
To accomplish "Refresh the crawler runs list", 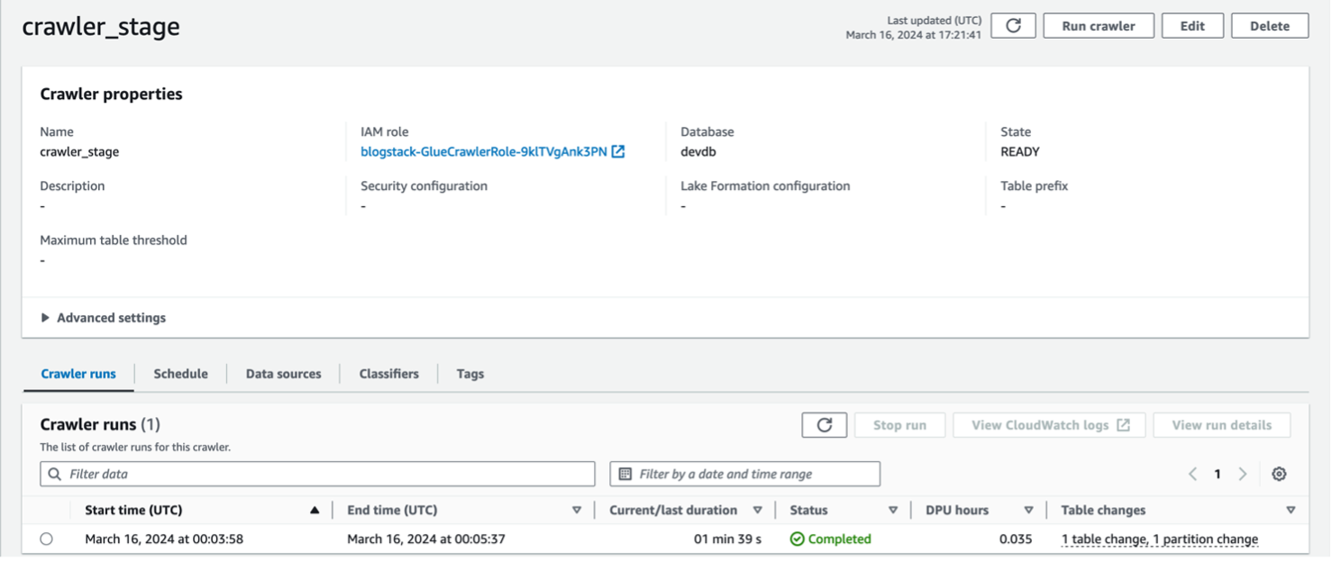I will (x=826, y=424).
